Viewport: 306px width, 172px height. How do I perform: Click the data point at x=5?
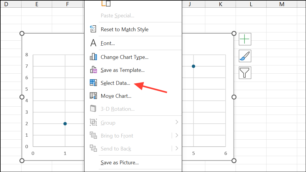click(x=193, y=66)
